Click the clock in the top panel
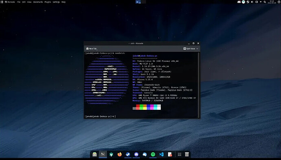This screenshot has height=160, width=281. [272, 2]
